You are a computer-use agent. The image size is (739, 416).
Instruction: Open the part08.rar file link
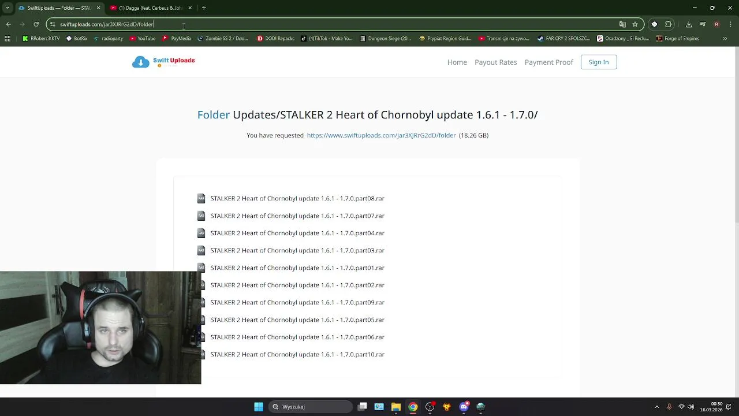click(x=297, y=198)
